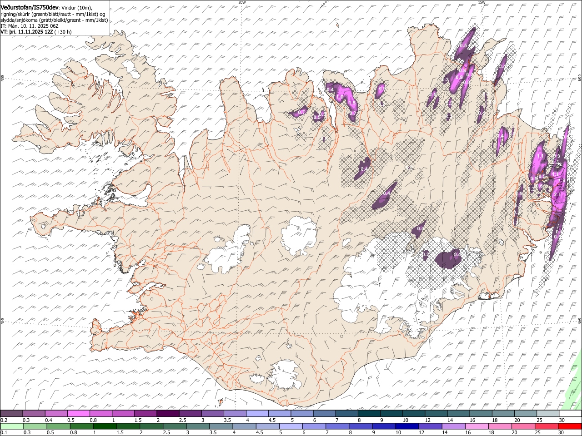Click the '0.1' label in the green legend
This screenshot has height=436, width=582.
4,432
